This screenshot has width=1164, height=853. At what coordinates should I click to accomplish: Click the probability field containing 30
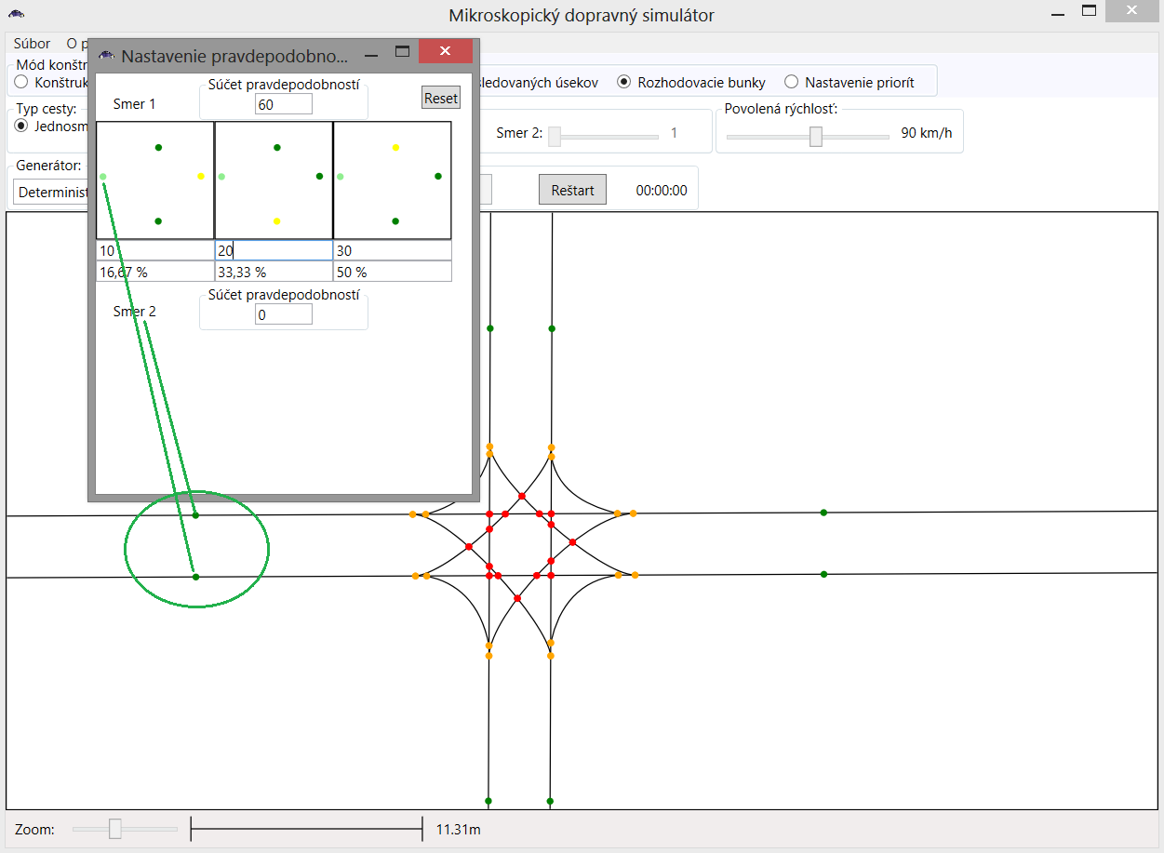point(392,251)
